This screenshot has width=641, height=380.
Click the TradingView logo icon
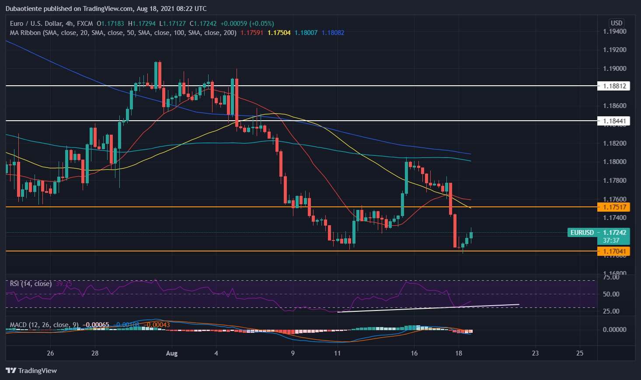click(11, 370)
